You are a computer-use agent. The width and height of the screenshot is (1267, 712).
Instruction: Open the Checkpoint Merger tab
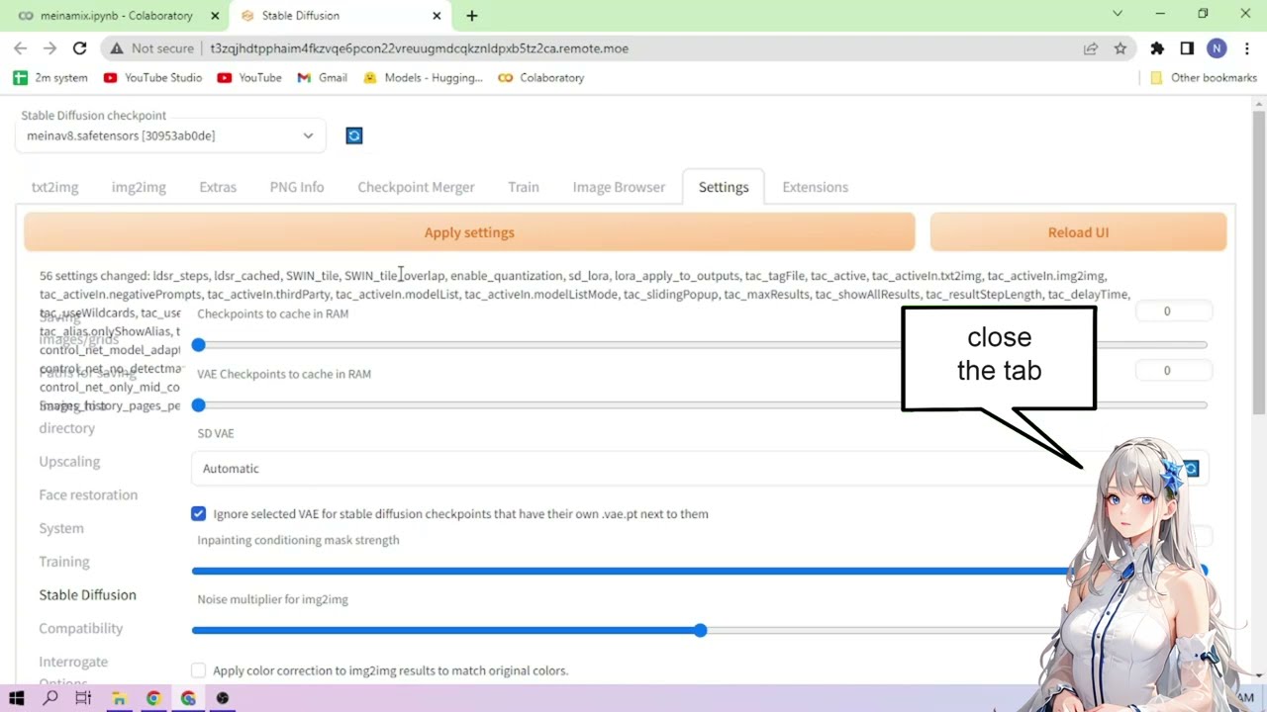click(416, 187)
